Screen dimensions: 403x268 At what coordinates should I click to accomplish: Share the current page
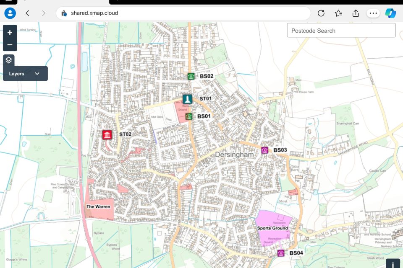pos(356,13)
